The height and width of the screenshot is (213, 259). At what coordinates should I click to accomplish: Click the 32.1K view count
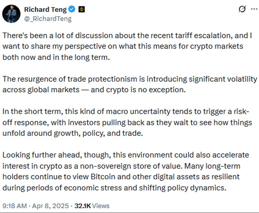pyautogui.click(x=82, y=206)
